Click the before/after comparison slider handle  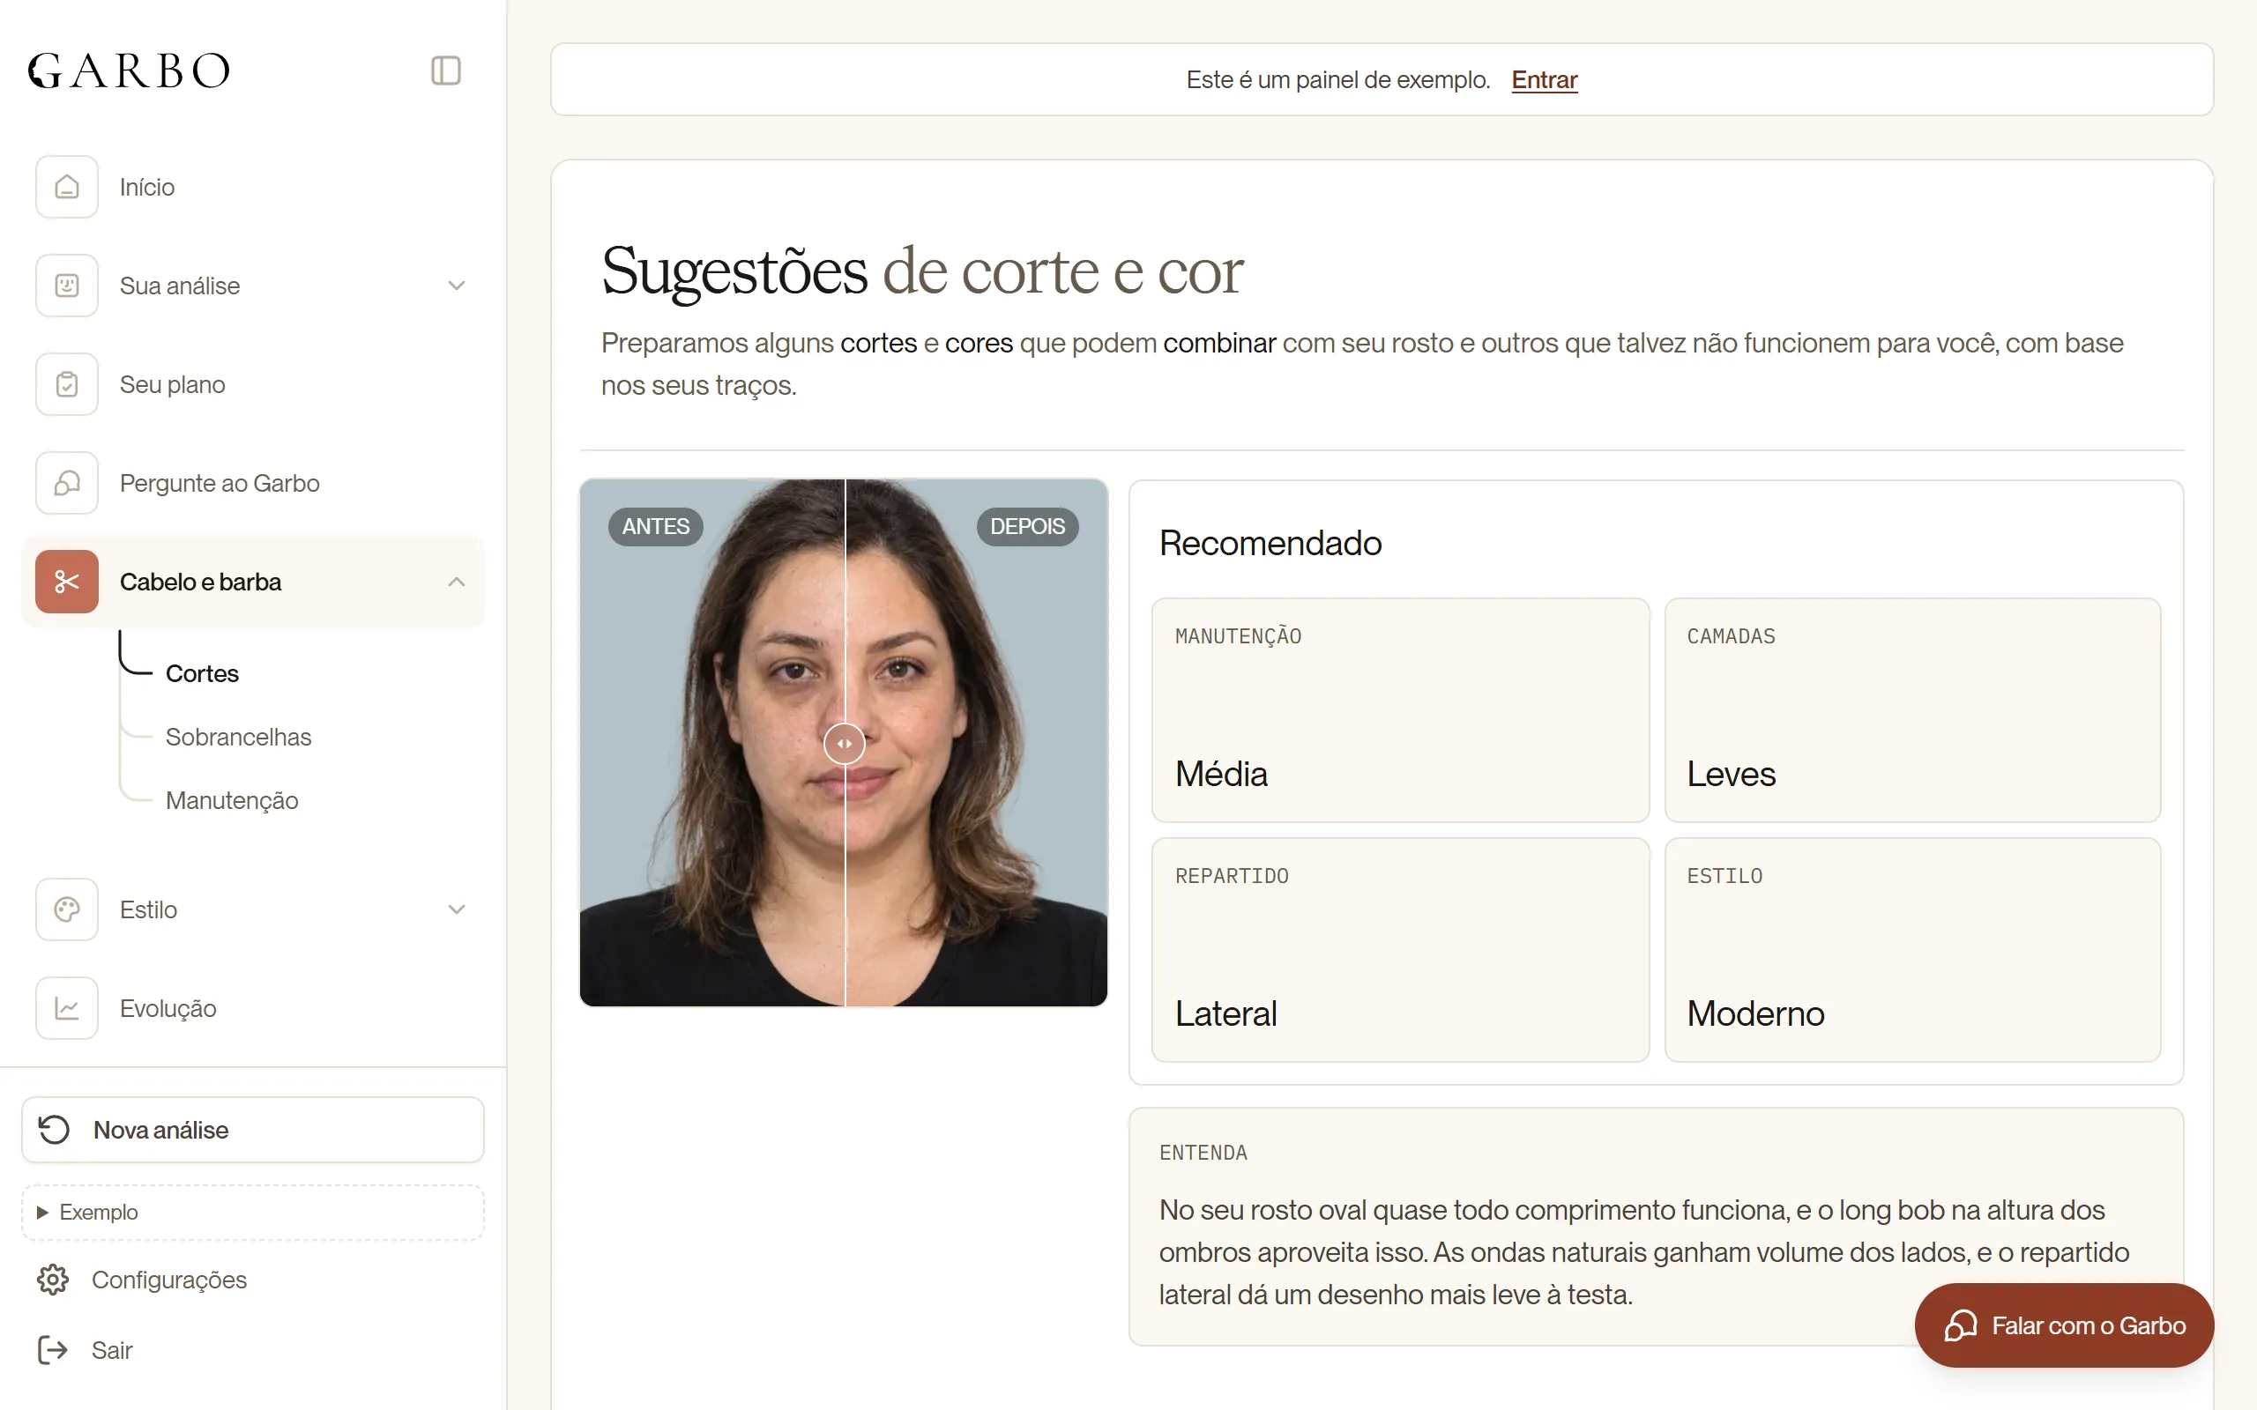pyautogui.click(x=844, y=743)
